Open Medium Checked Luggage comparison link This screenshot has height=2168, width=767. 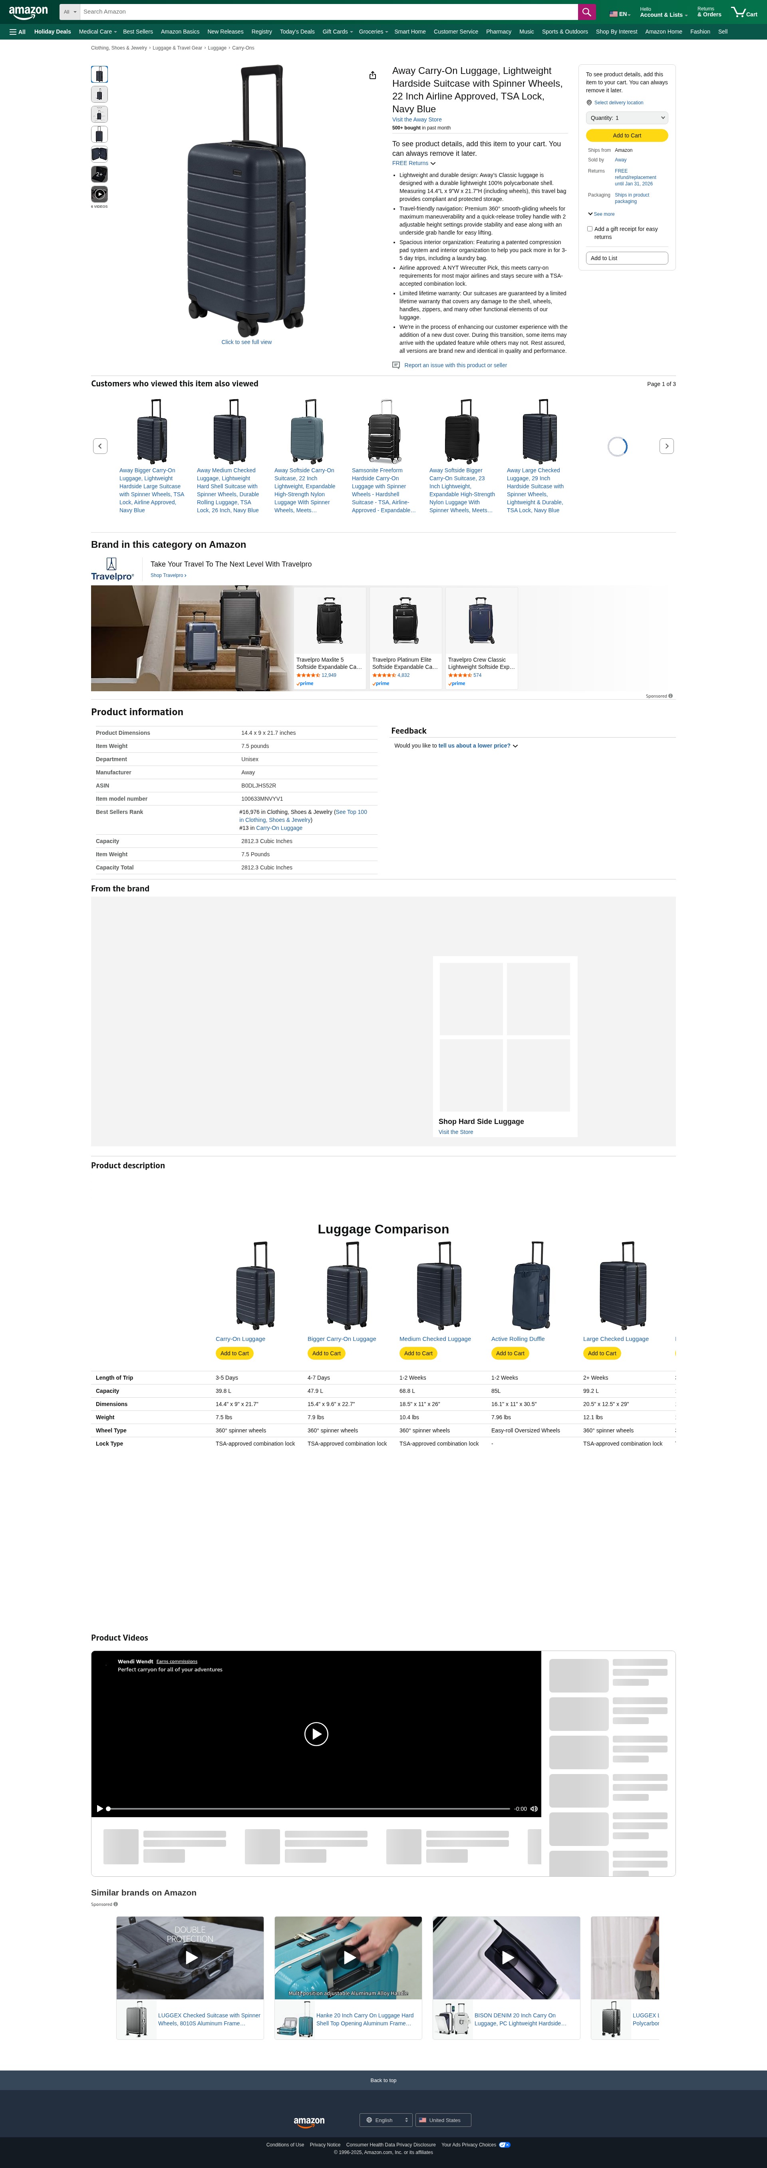[435, 1339]
